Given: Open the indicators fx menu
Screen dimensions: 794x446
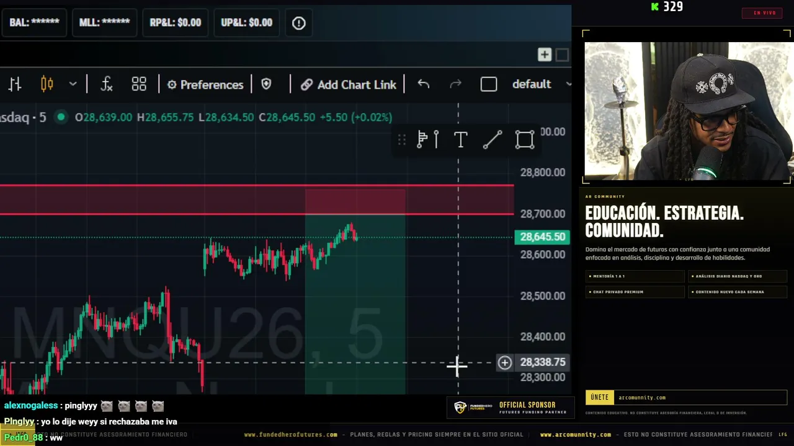Looking at the screenshot, I should coord(107,84).
